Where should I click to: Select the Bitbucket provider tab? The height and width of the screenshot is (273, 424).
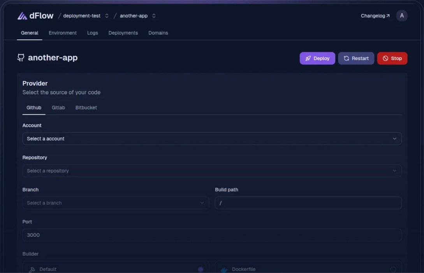[86, 108]
